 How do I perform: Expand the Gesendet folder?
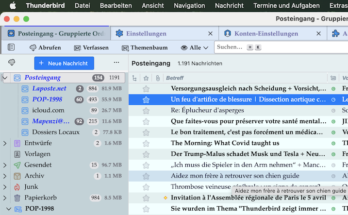point(5,165)
